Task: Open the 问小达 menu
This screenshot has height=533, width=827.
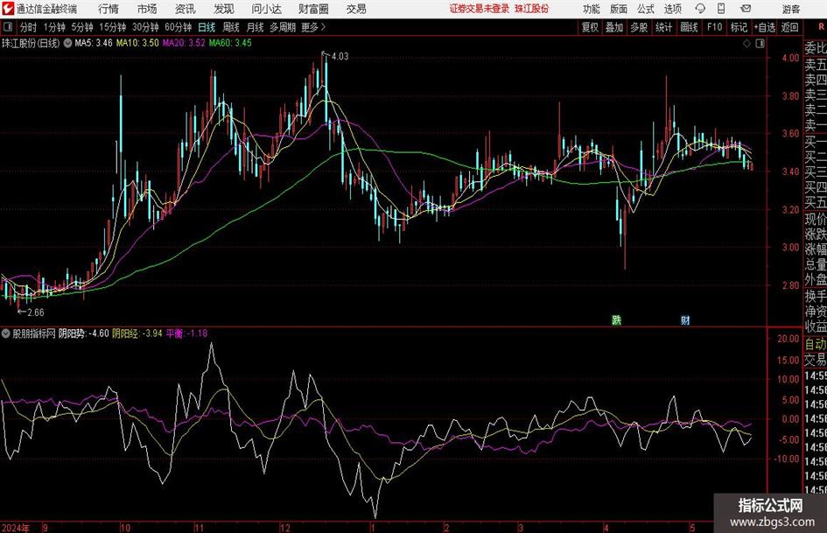Action: pos(266,9)
